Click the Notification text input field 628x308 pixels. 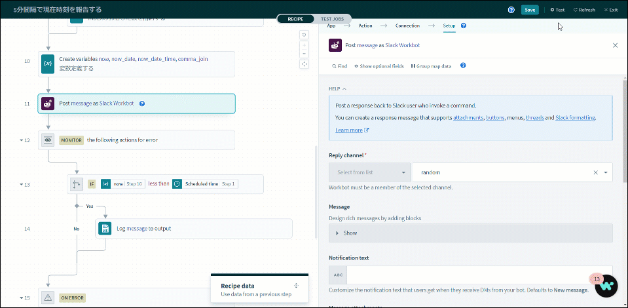[x=479, y=275]
